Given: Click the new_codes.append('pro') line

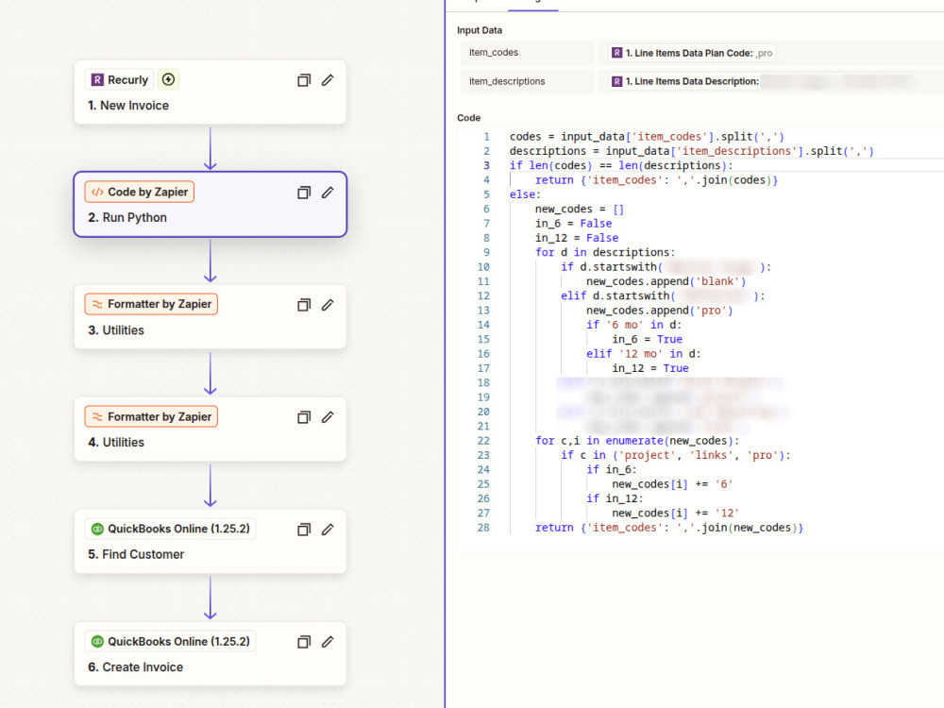Looking at the screenshot, I should tap(659, 310).
